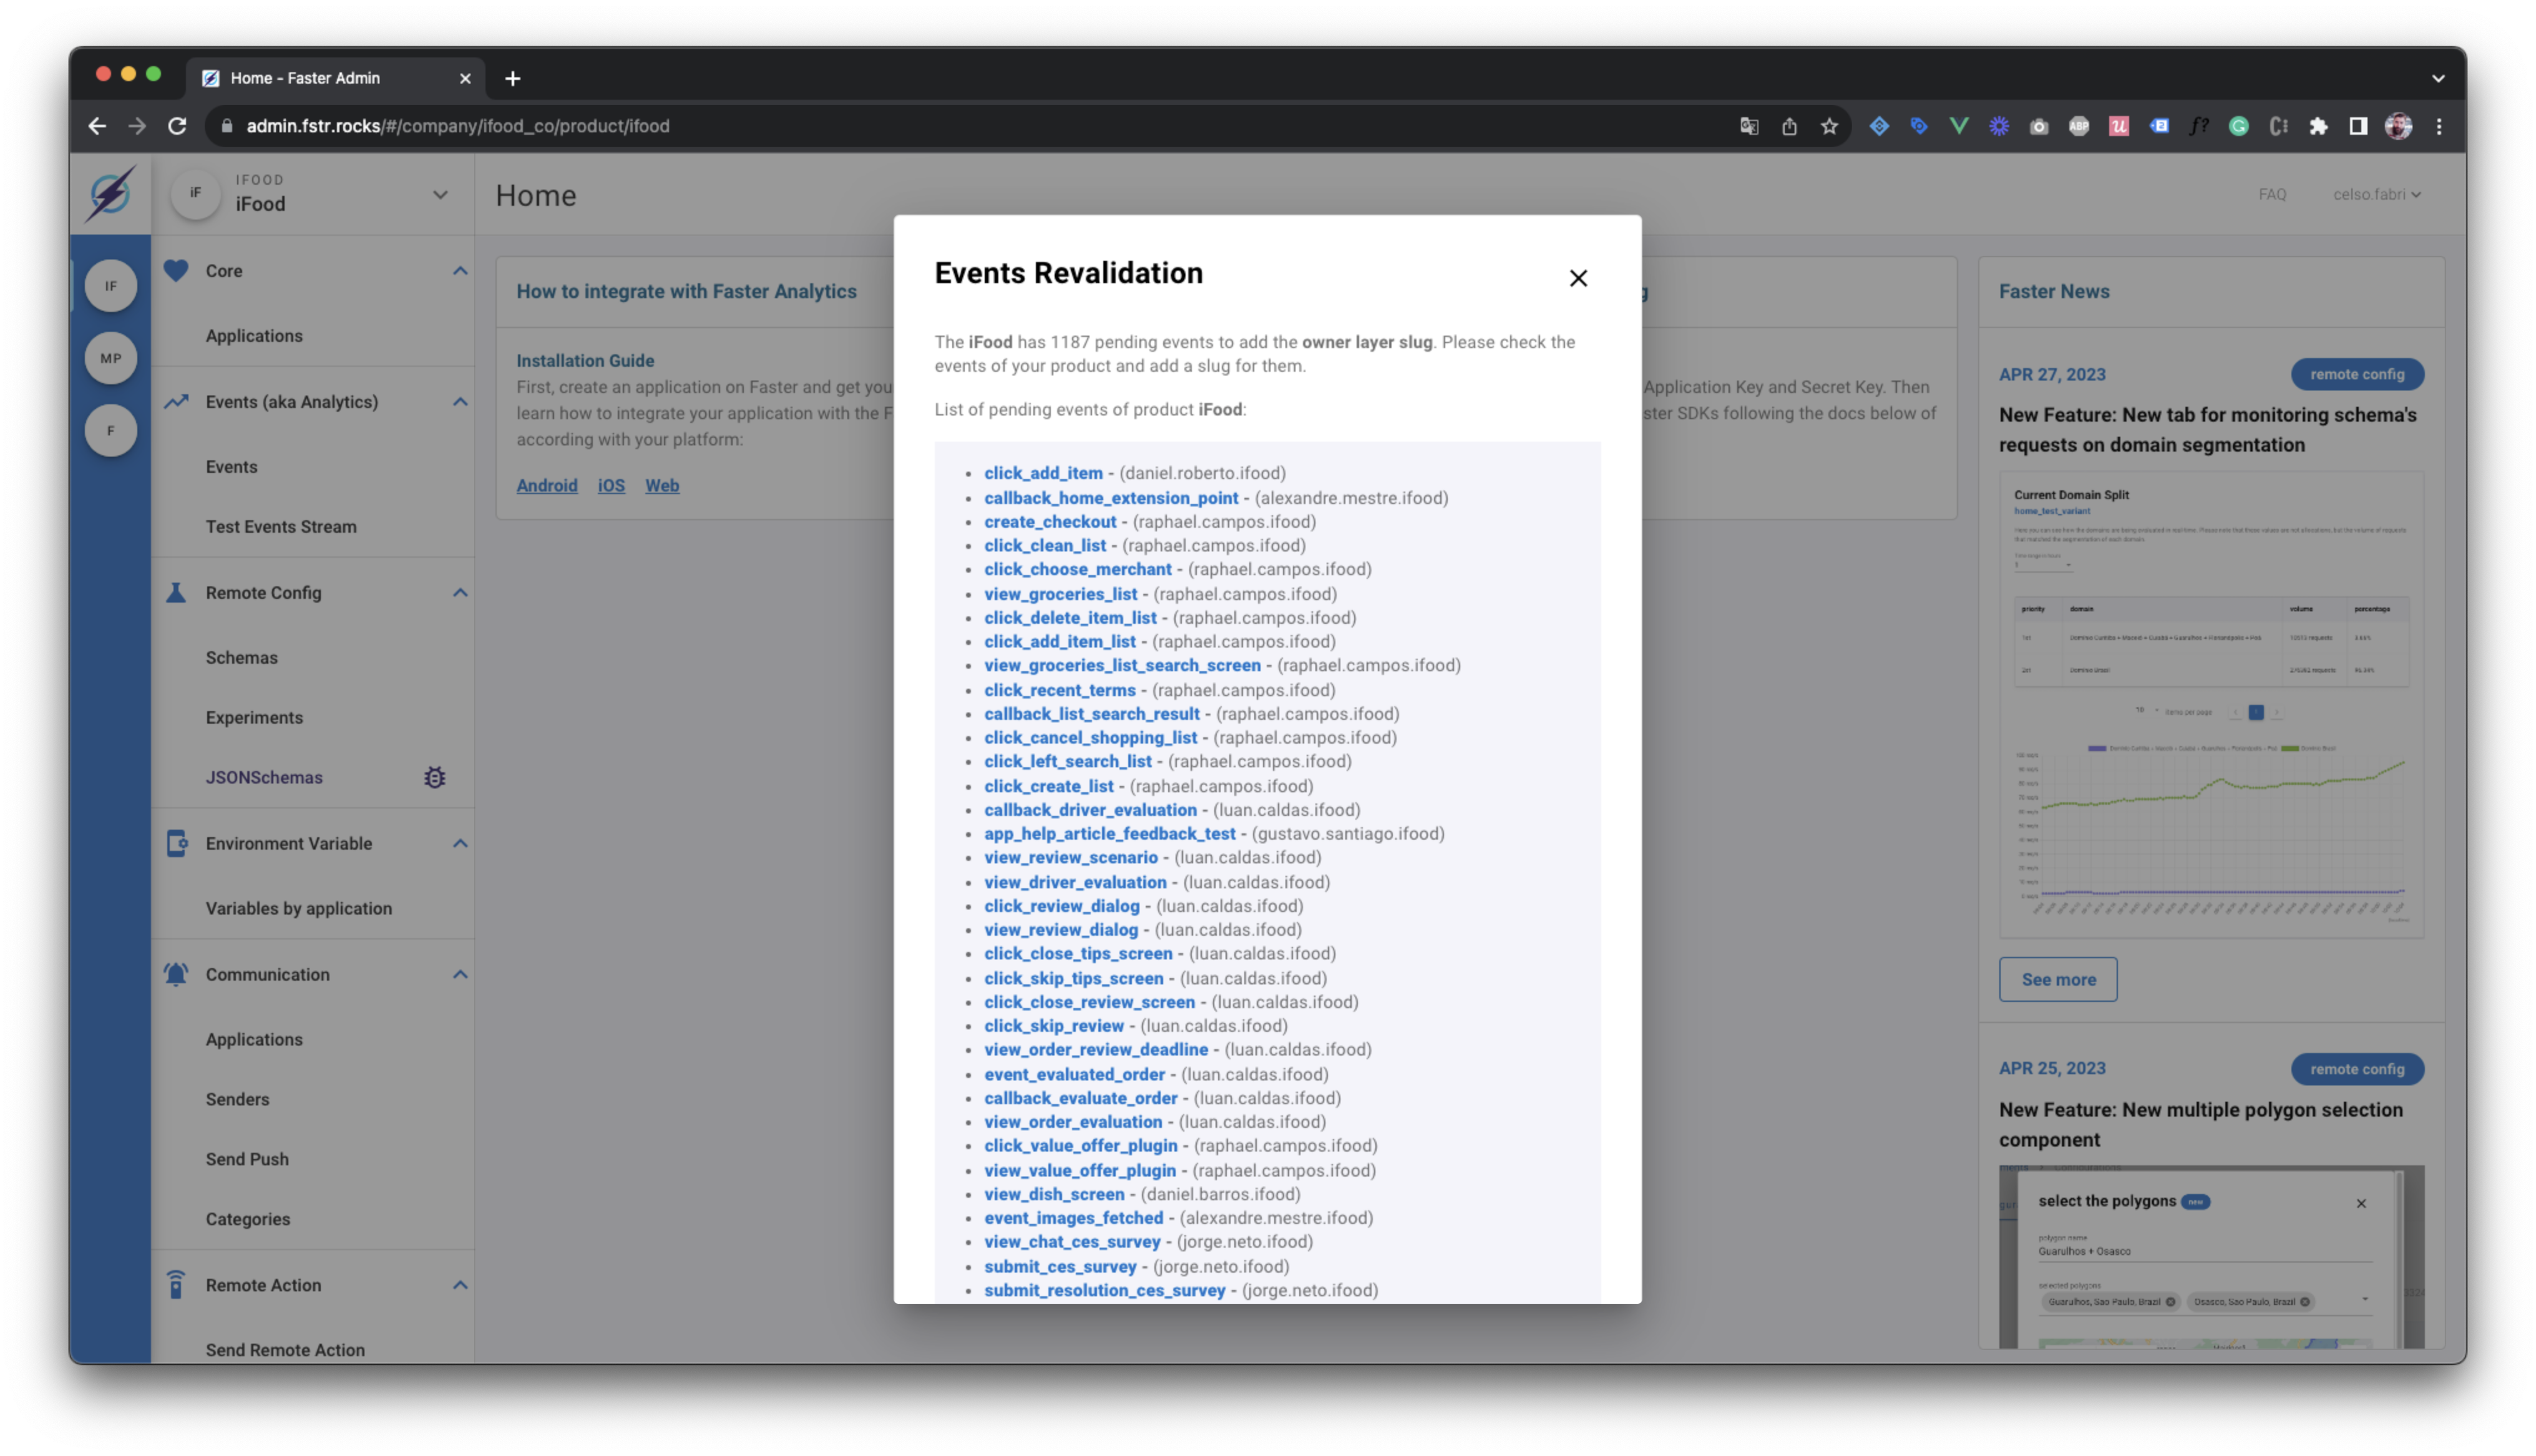Screen dimensions: 2536x1456
Task: Open the browser tab search chevron
Action: (x=2438, y=78)
